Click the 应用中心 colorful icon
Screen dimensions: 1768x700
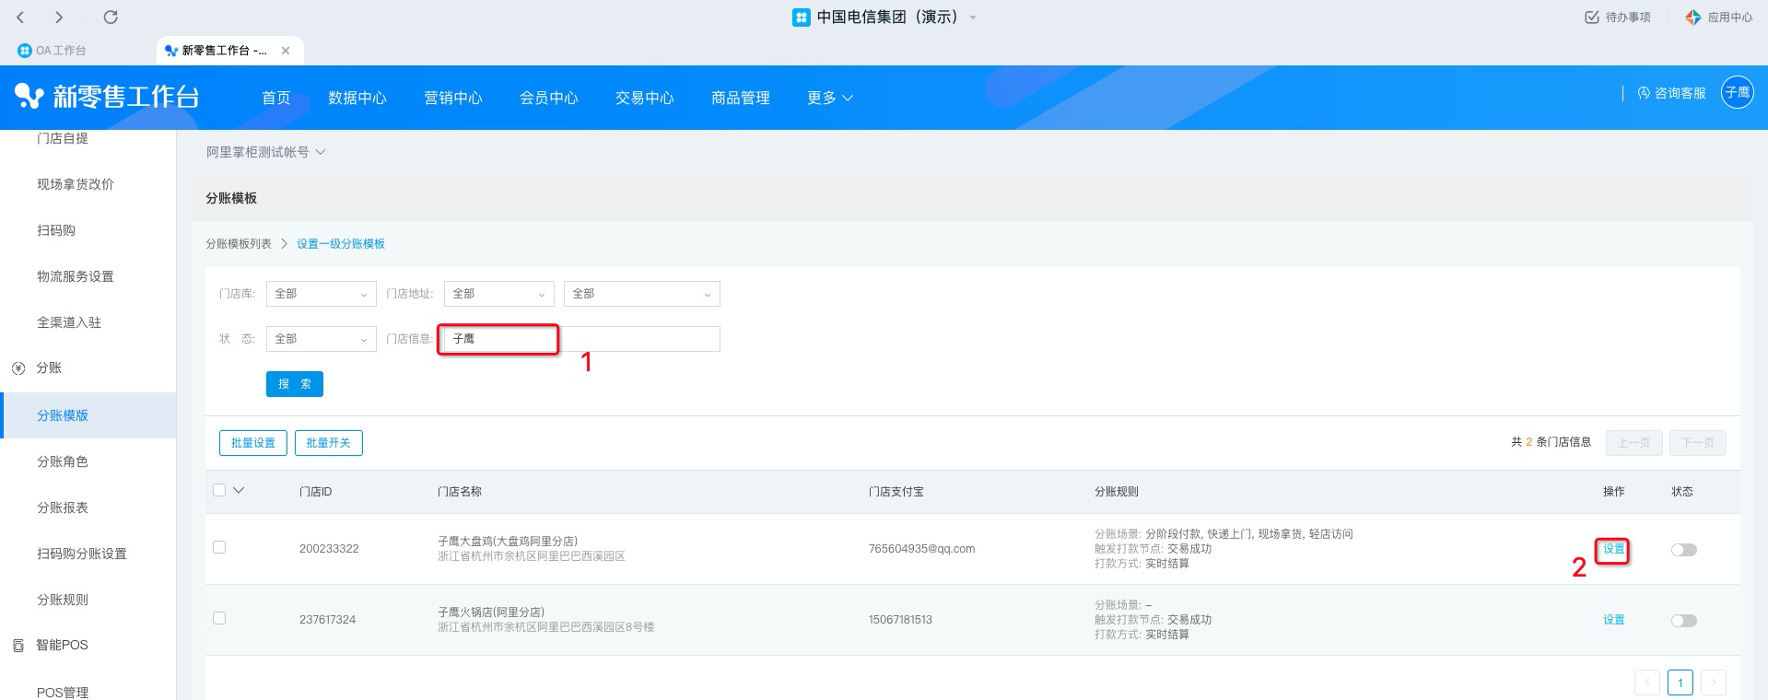(x=1693, y=17)
